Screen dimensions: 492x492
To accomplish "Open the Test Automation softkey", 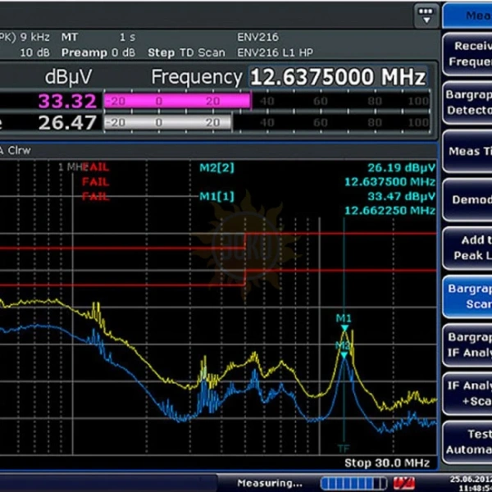I will pyautogui.click(x=469, y=442).
